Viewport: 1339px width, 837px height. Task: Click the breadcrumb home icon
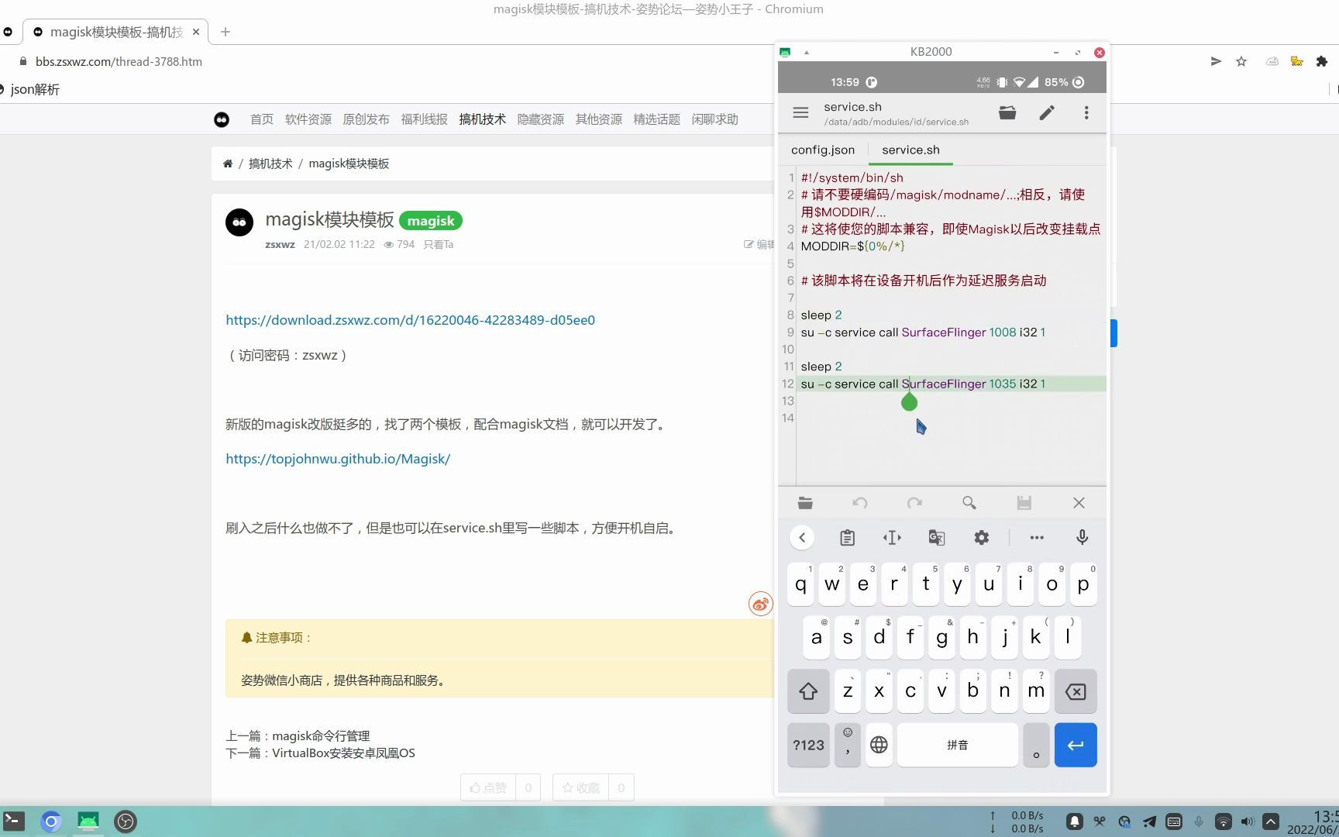pos(228,164)
